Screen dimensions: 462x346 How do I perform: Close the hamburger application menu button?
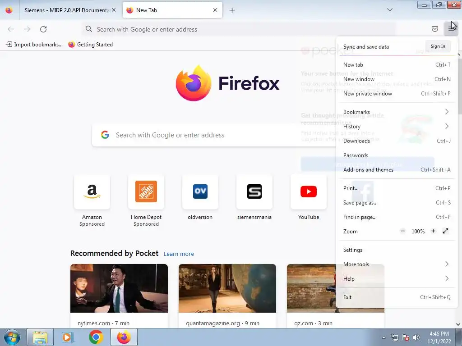click(x=451, y=29)
